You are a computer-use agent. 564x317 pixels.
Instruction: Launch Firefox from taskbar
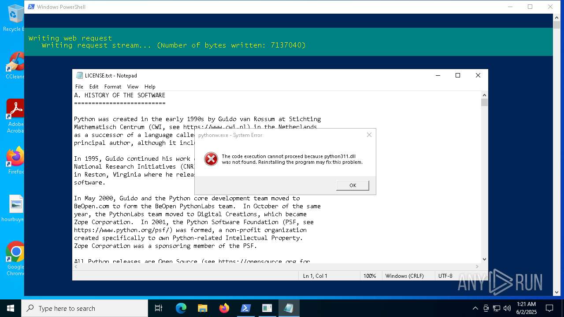coord(224,308)
